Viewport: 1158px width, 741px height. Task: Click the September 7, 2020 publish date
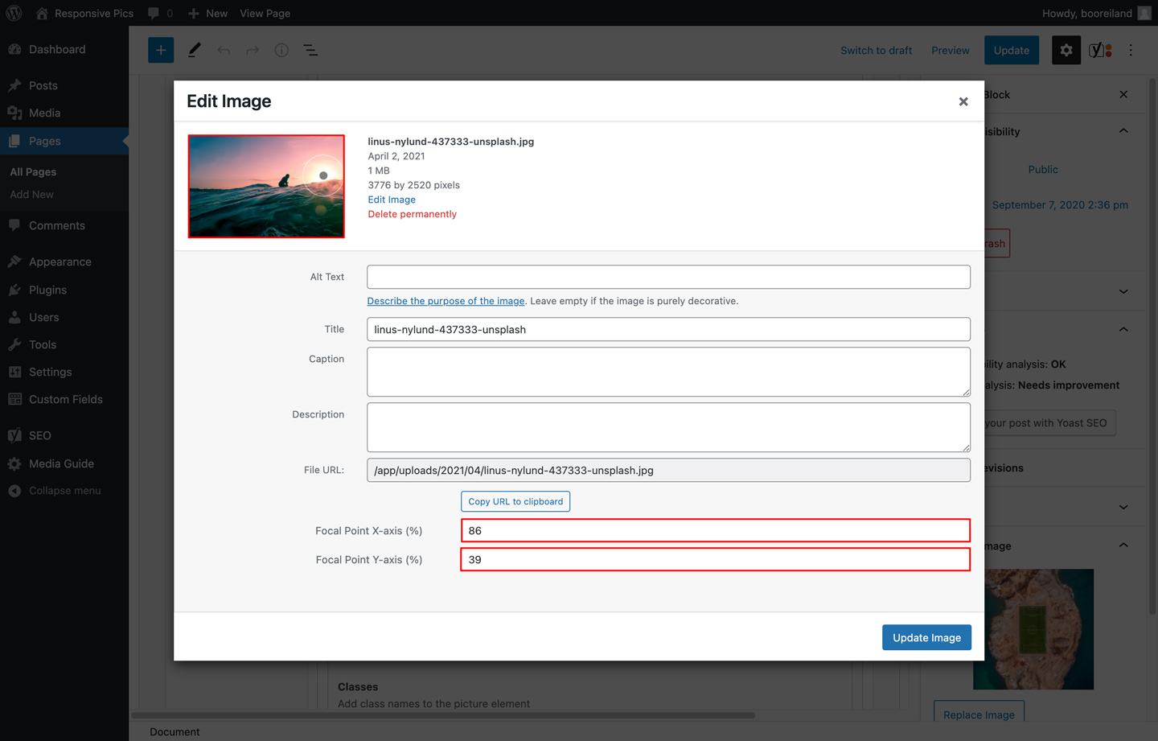(1060, 205)
